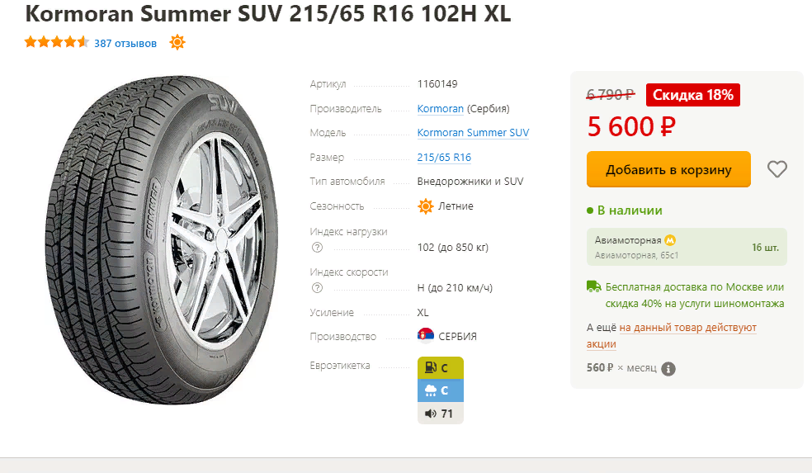Click the summer sun icon by Летние
The width and height of the screenshot is (812, 473).
pos(426,206)
